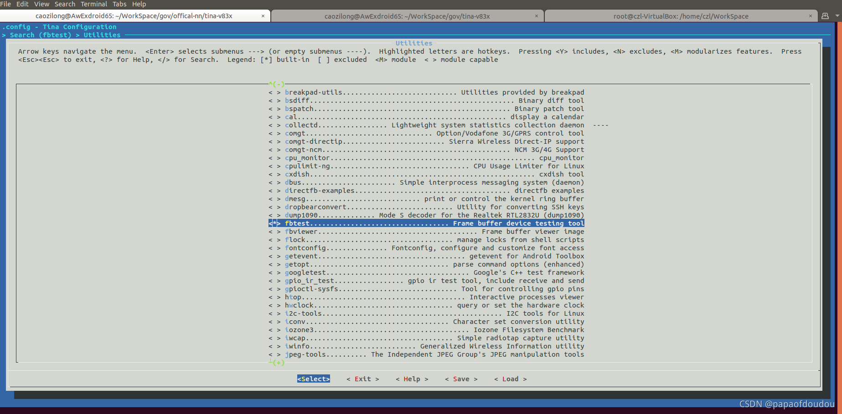Select the cpulimit-ng entry

point(426,166)
